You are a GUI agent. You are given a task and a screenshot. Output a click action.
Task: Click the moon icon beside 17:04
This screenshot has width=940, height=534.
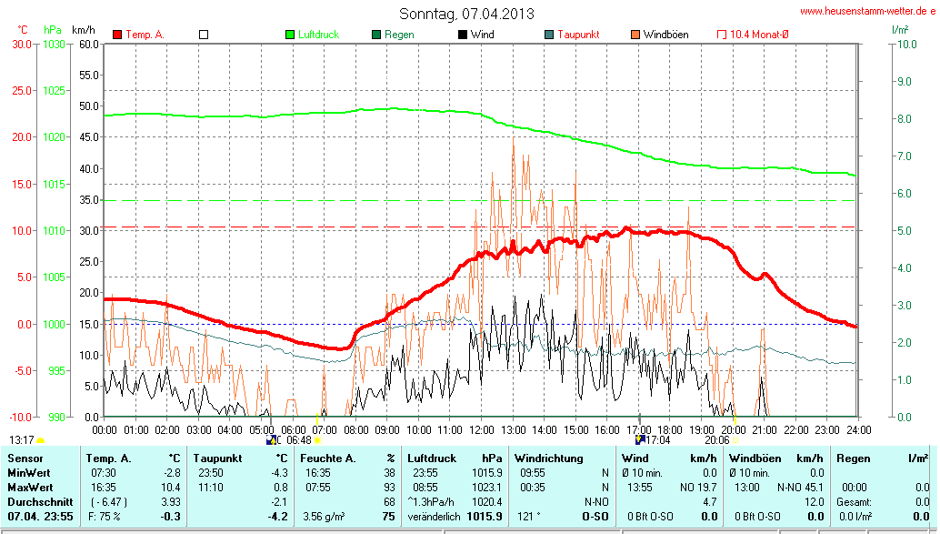639,439
